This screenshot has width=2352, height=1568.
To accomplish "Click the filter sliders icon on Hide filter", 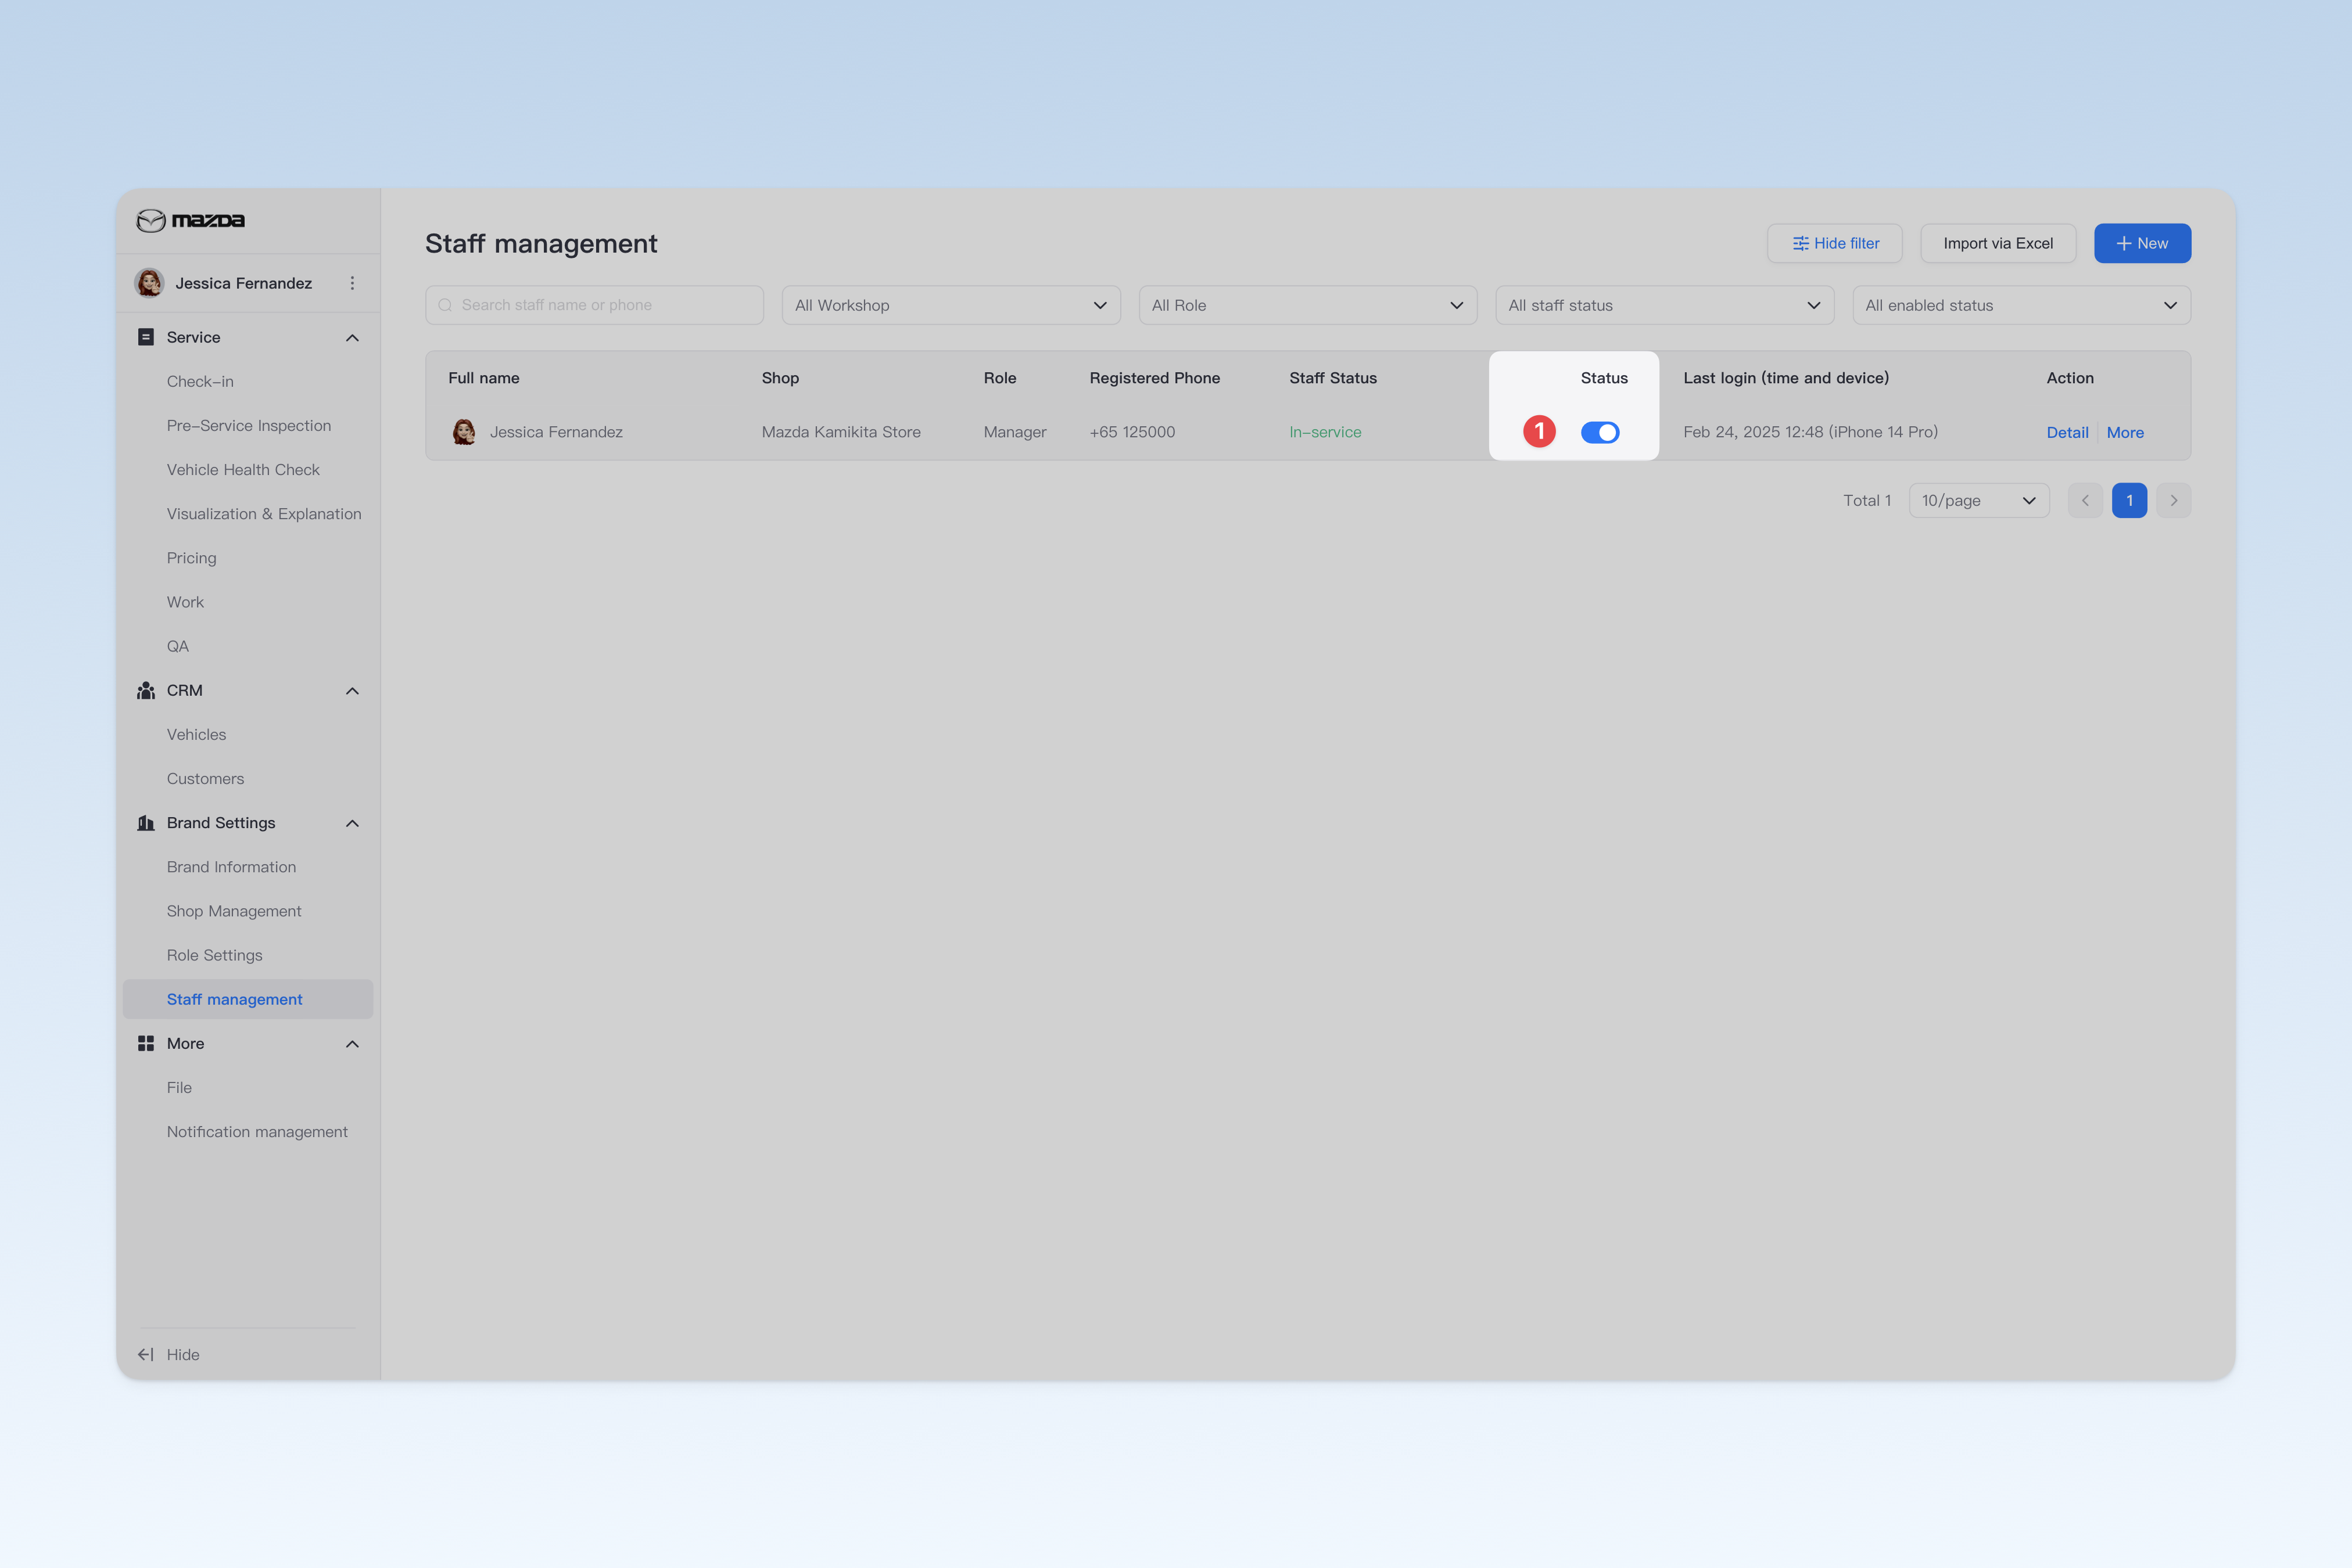I will 1801,243.
